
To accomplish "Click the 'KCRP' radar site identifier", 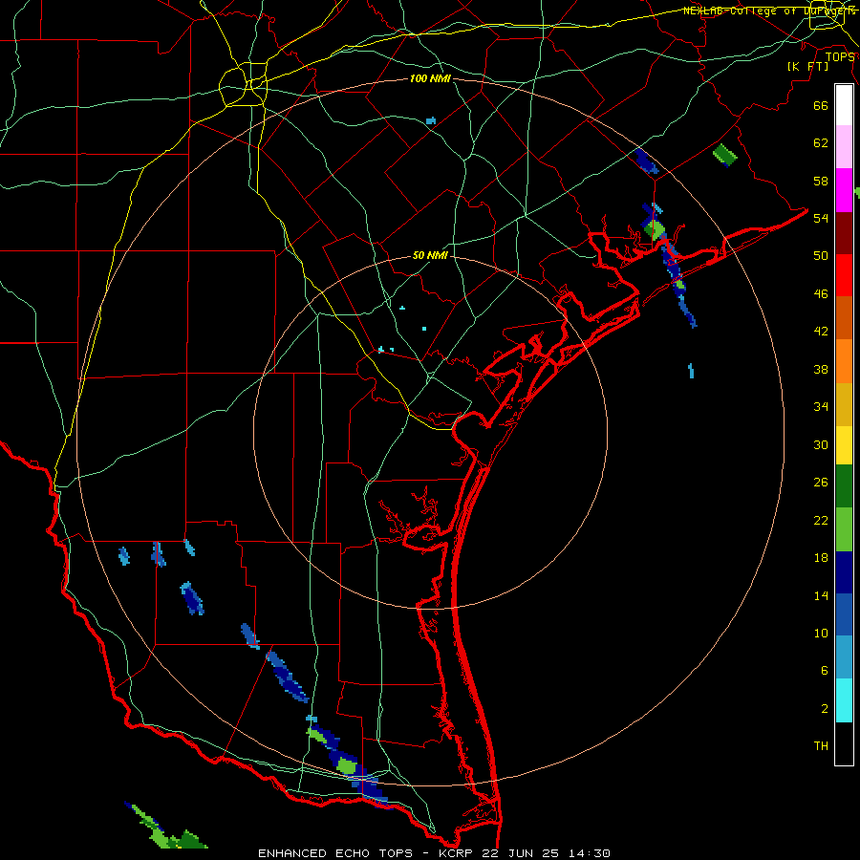I will coord(455,853).
